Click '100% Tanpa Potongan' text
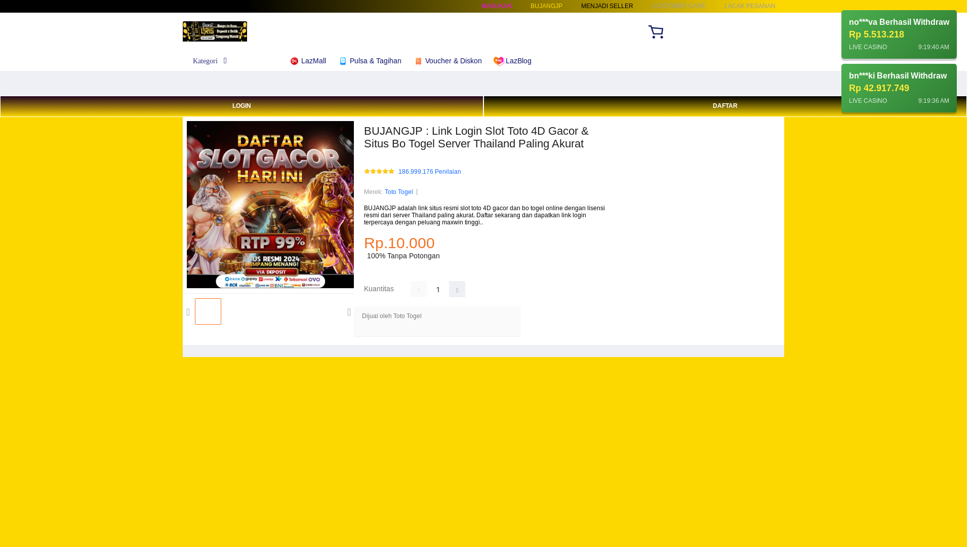Viewport: 972px width, 547px height. pyautogui.click(x=403, y=256)
